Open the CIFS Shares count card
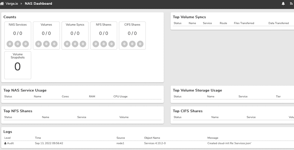Image resolution: width=294 pixels, height=150 pixels. pyautogui.click(x=132, y=36)
